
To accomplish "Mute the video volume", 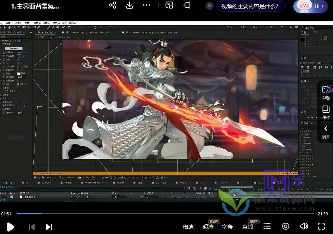I will coord(304,227).
